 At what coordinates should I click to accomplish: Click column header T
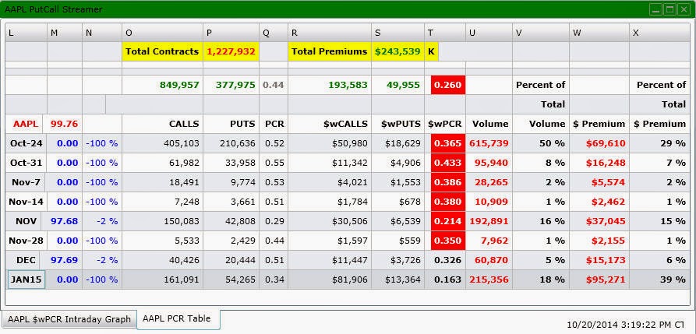click(445, 33)
